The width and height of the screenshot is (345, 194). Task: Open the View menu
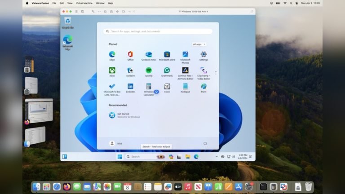pyautogui.click(x=70, y=3)
